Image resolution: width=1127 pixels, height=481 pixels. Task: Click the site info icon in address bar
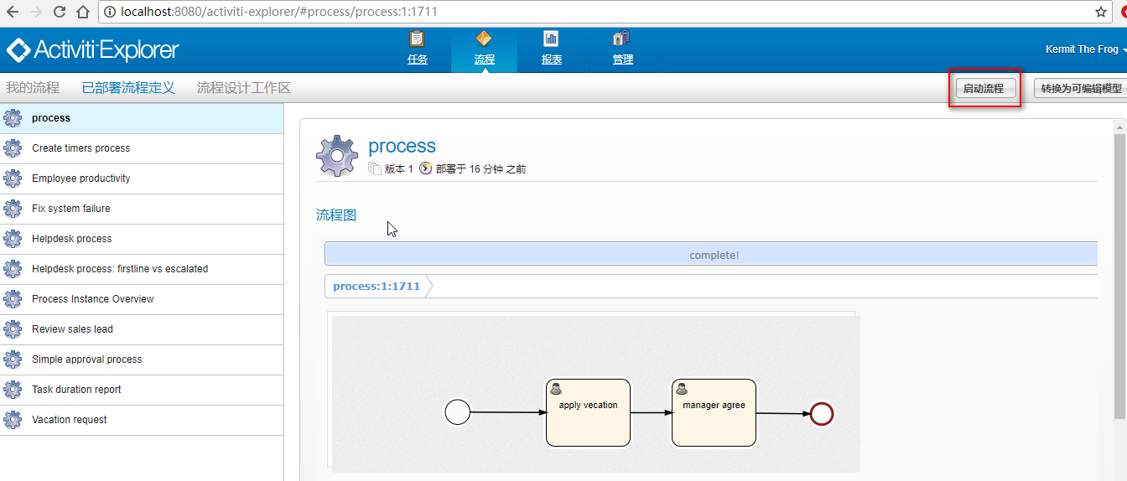pyautogui.click(x=110, y=12)
